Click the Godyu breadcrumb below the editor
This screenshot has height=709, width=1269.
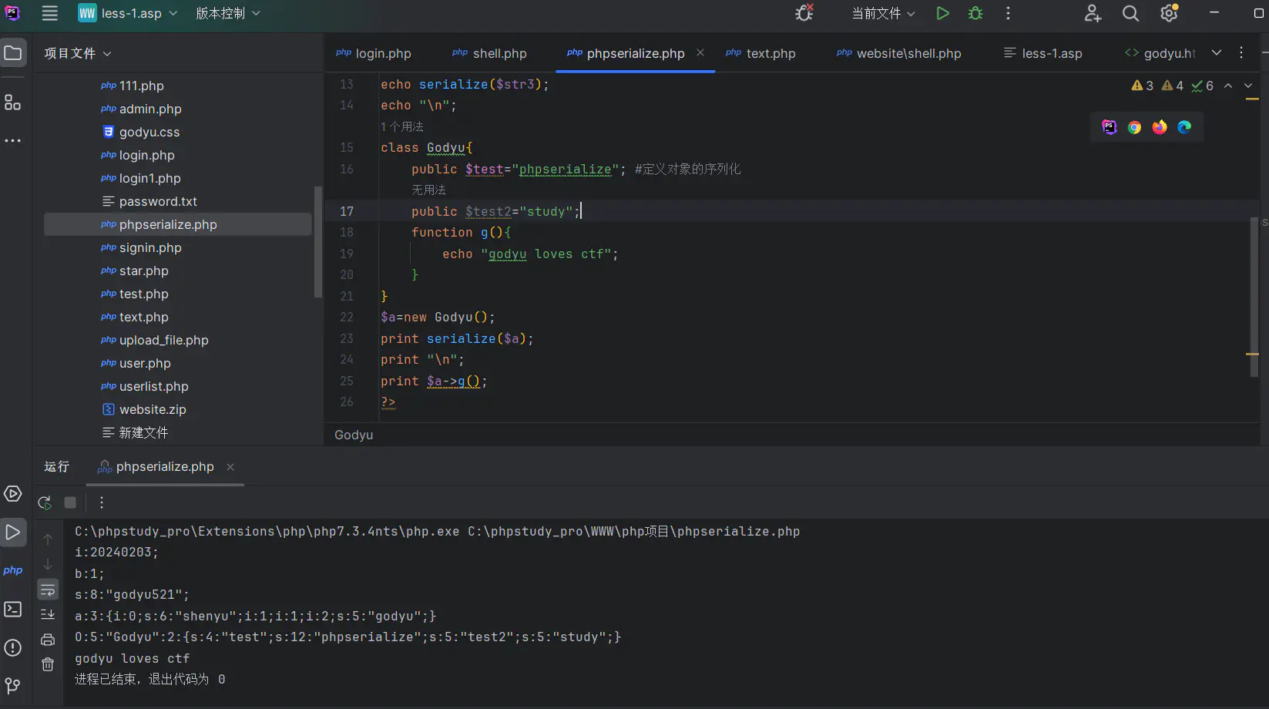pos(354,435)
